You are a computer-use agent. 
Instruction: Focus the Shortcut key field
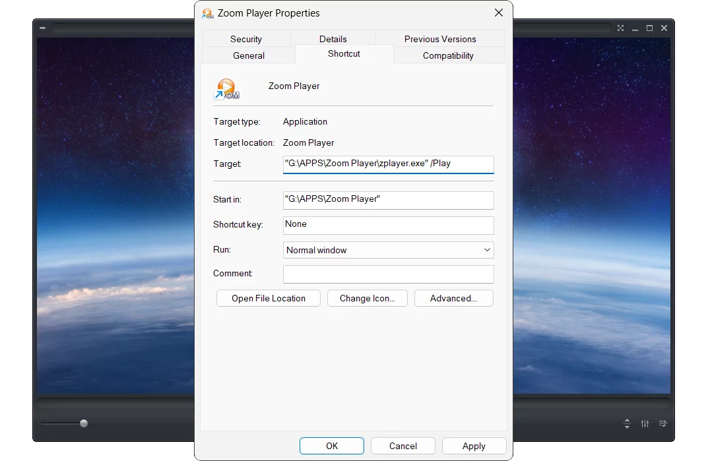pyautogui.click(x=389, y=226)
